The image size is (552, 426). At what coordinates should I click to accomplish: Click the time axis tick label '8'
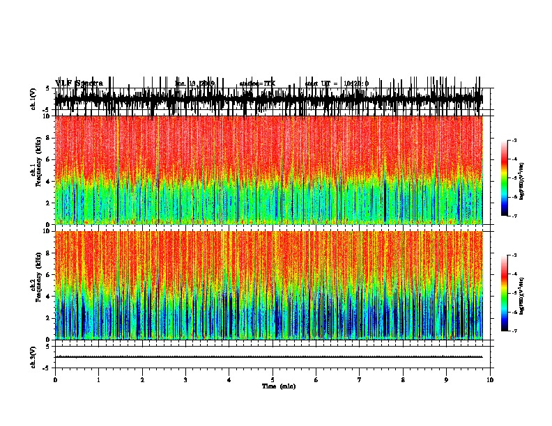coord(403,379)
